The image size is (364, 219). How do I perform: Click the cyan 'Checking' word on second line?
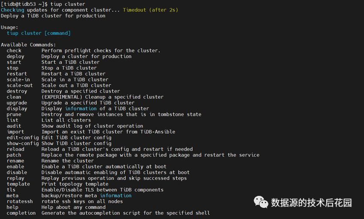(x=12, y=10)
